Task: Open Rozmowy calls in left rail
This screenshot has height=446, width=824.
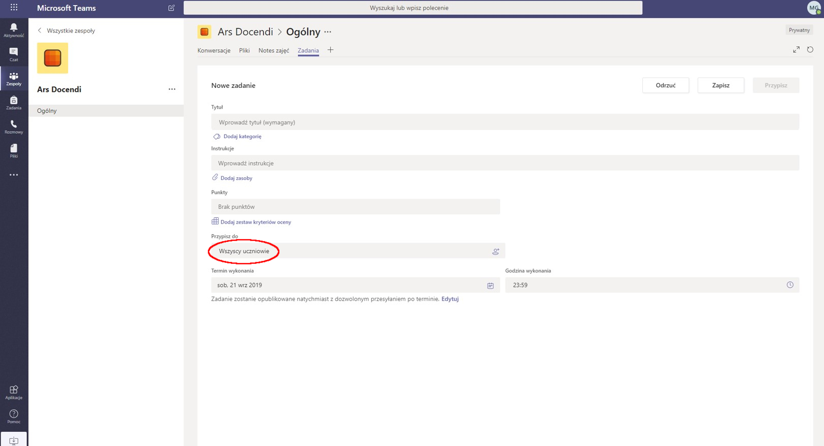Action: [14, 127]
